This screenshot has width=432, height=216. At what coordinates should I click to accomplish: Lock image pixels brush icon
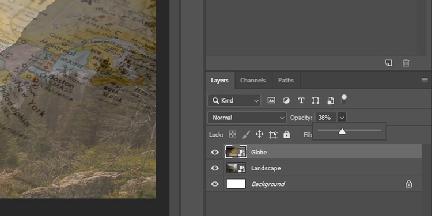[246, 134]
